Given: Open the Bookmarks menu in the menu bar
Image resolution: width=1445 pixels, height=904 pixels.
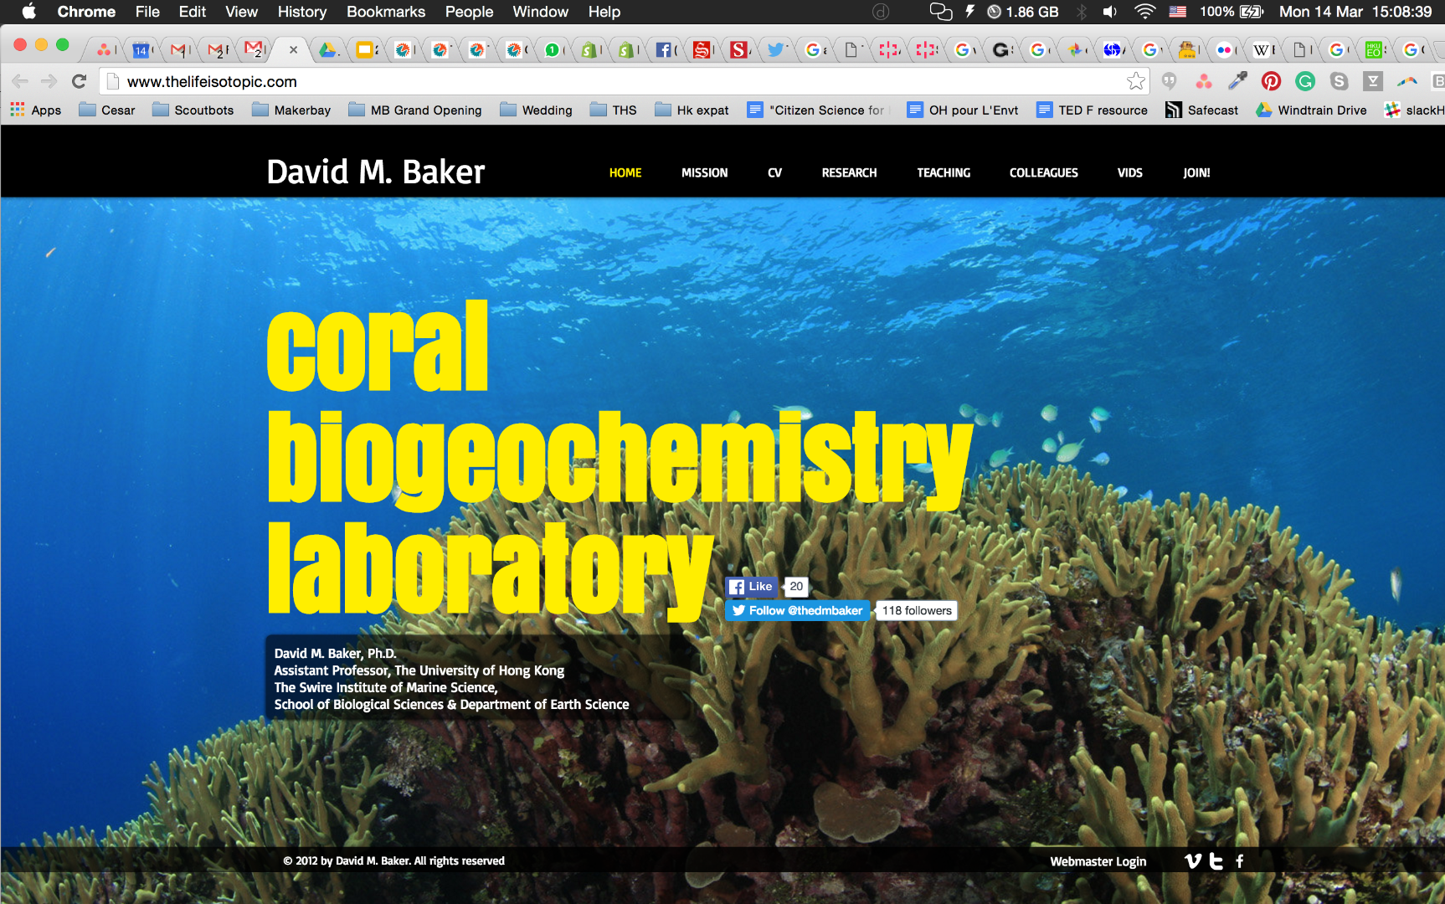Looking at the screenshot, I should [385, 12].
